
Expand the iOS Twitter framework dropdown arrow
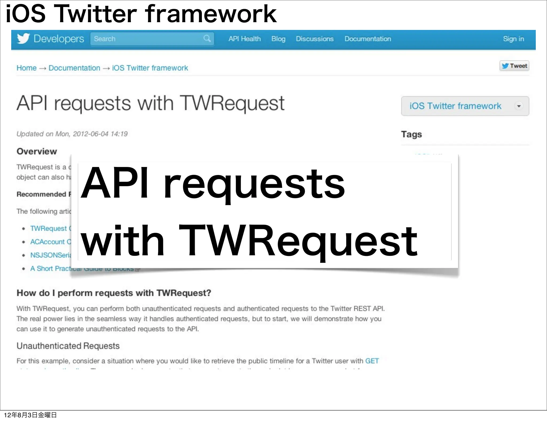pyautogui.click(x=519, y=106)
